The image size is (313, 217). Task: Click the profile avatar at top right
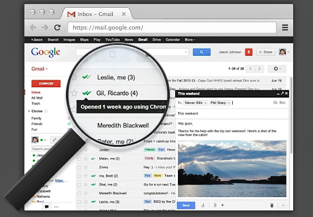(282, 52)
